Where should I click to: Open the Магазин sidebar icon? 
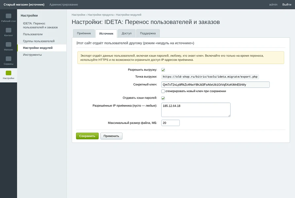[x=9, y=47]
